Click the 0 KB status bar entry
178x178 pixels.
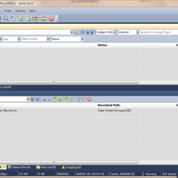[41, 174]
